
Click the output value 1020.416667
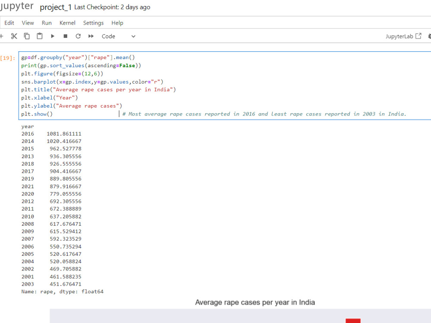pos(64,141)
